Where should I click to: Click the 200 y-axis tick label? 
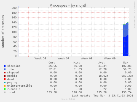[x=14, y=8]
